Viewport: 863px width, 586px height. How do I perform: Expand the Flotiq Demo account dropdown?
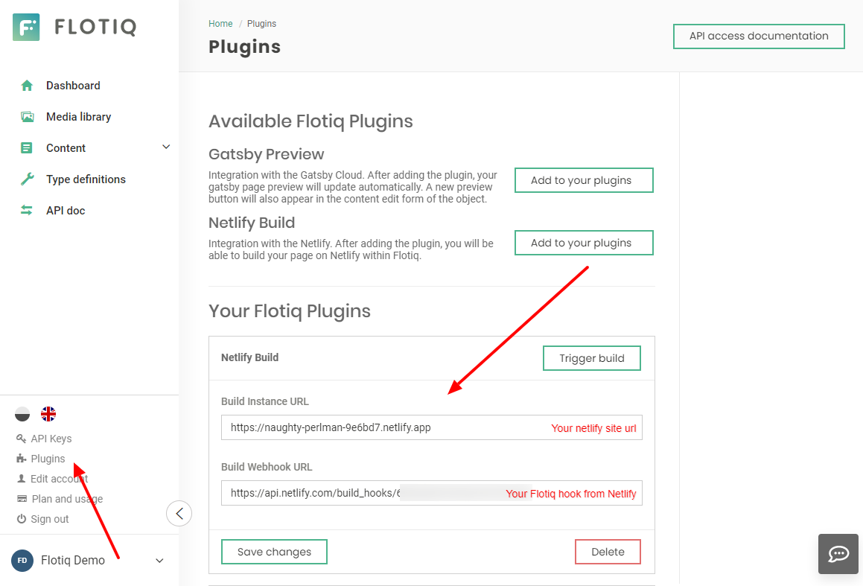(x=159, y=561)
